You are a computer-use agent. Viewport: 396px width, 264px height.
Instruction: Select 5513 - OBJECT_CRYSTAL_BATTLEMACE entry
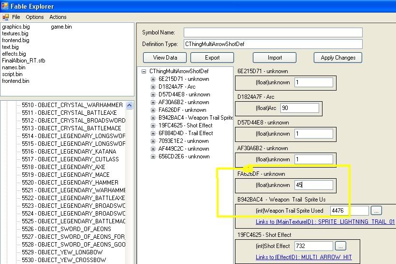pos(72,128)
